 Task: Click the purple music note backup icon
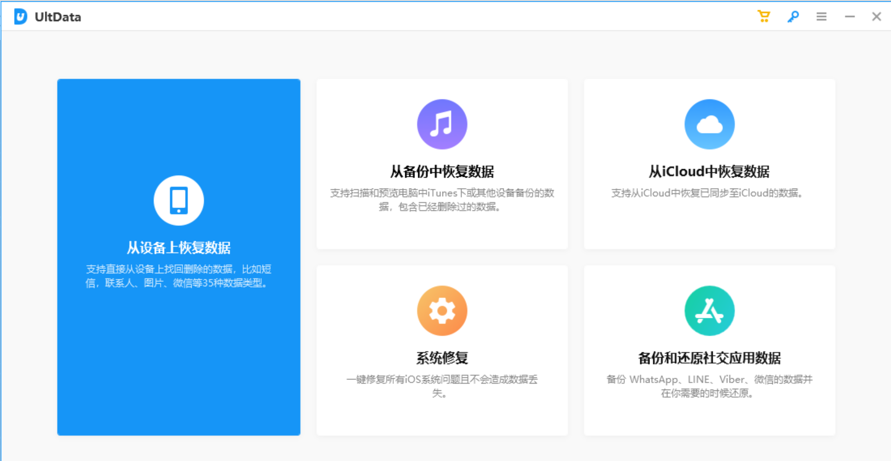pos(442,124)
